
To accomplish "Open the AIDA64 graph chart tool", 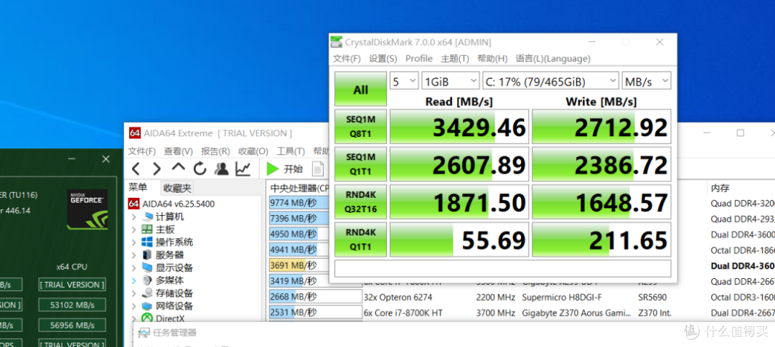I will [243, 168].
